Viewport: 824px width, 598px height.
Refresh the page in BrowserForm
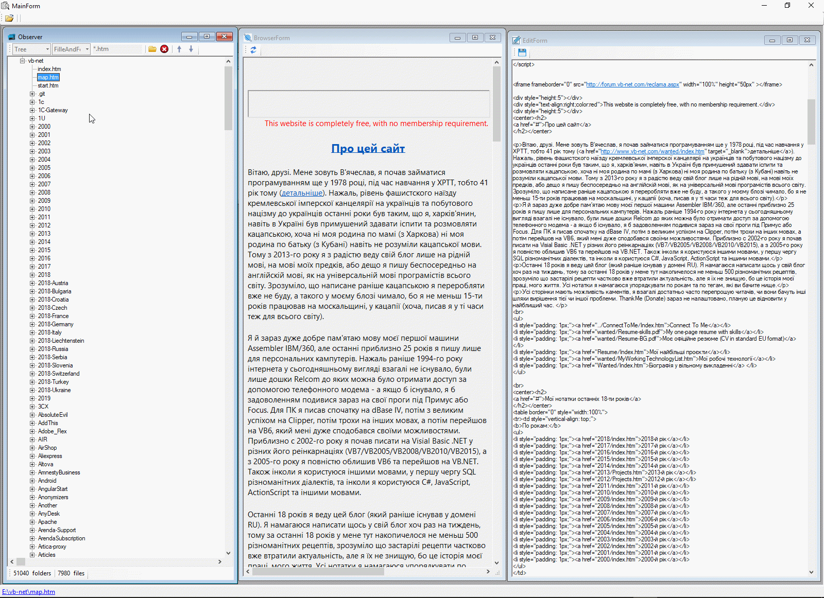pyautogui.click(x=253, y=50)
